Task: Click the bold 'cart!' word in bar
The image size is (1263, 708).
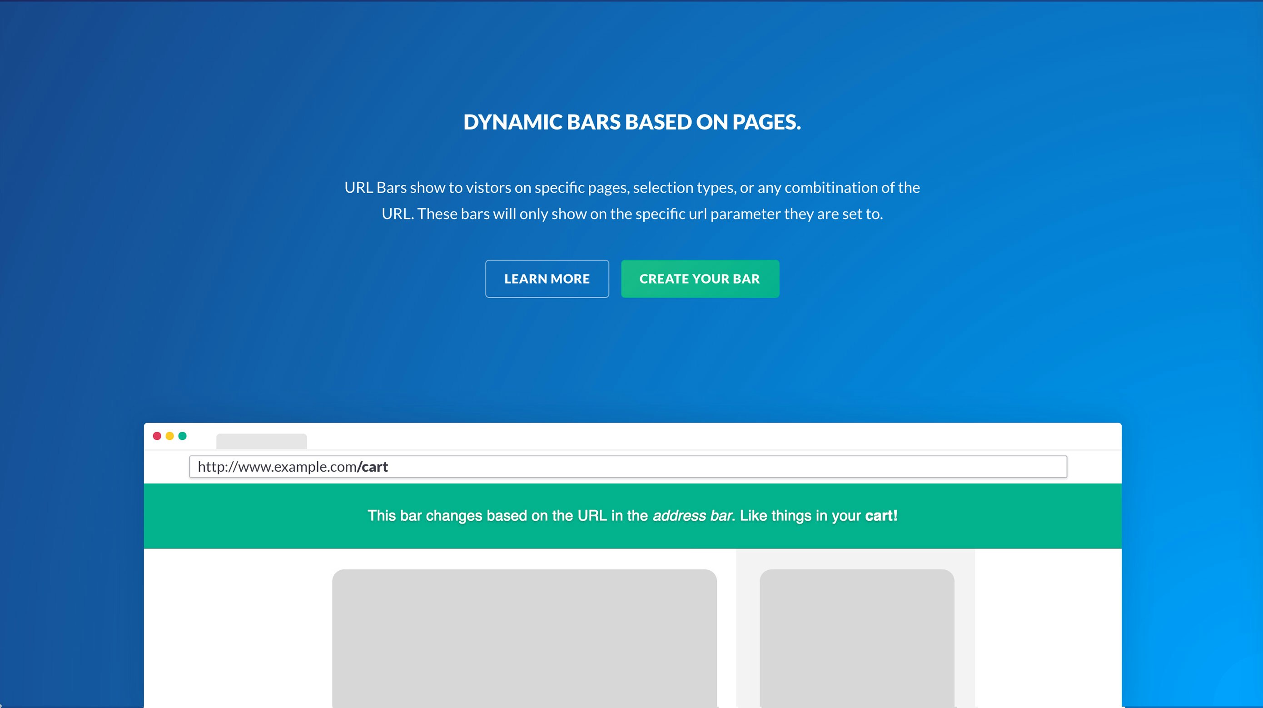Action: point(881,516)
